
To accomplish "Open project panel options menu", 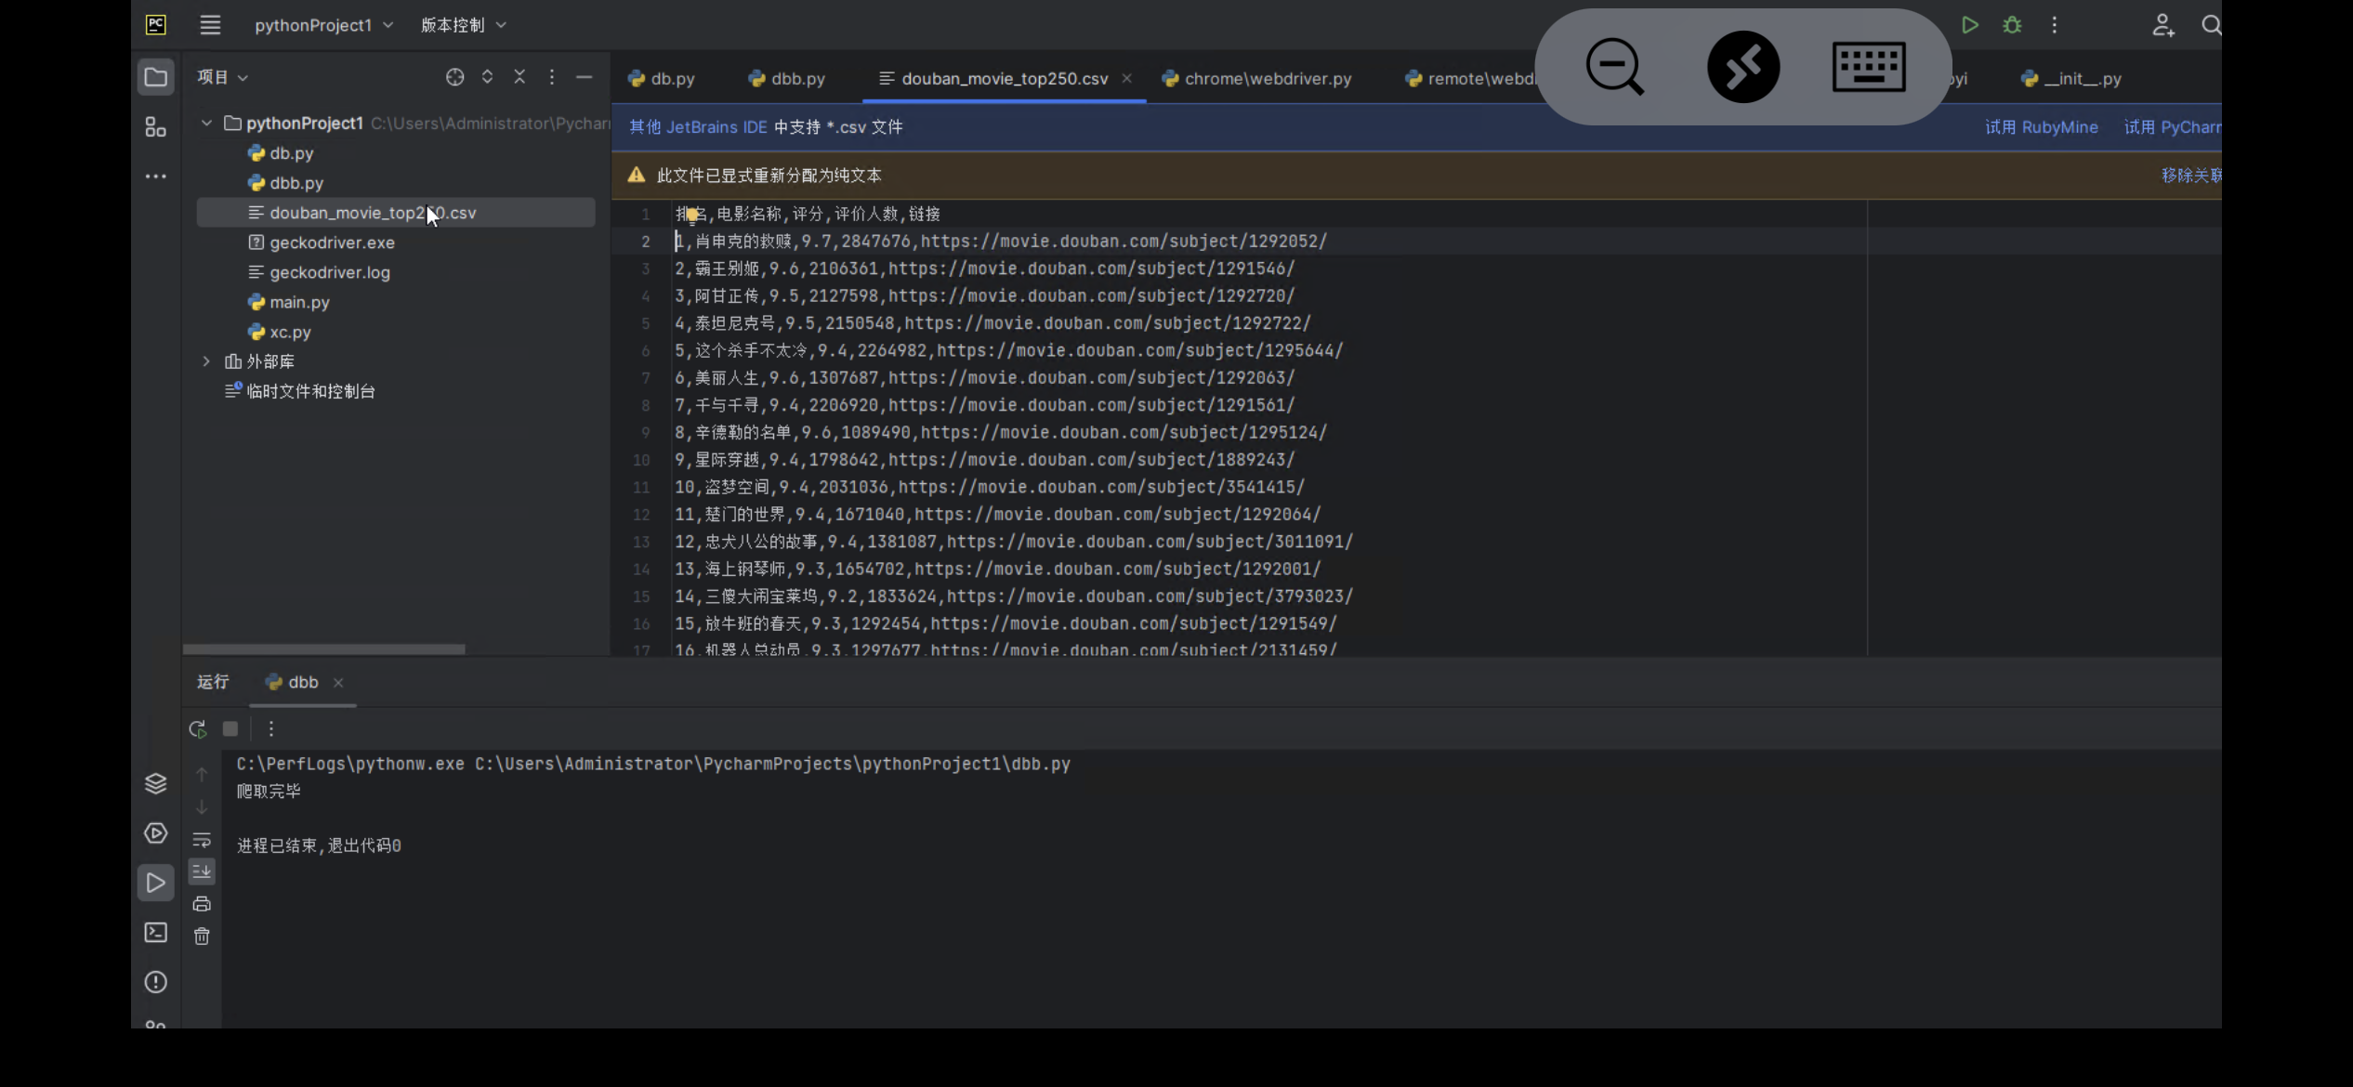I will 552,77.
